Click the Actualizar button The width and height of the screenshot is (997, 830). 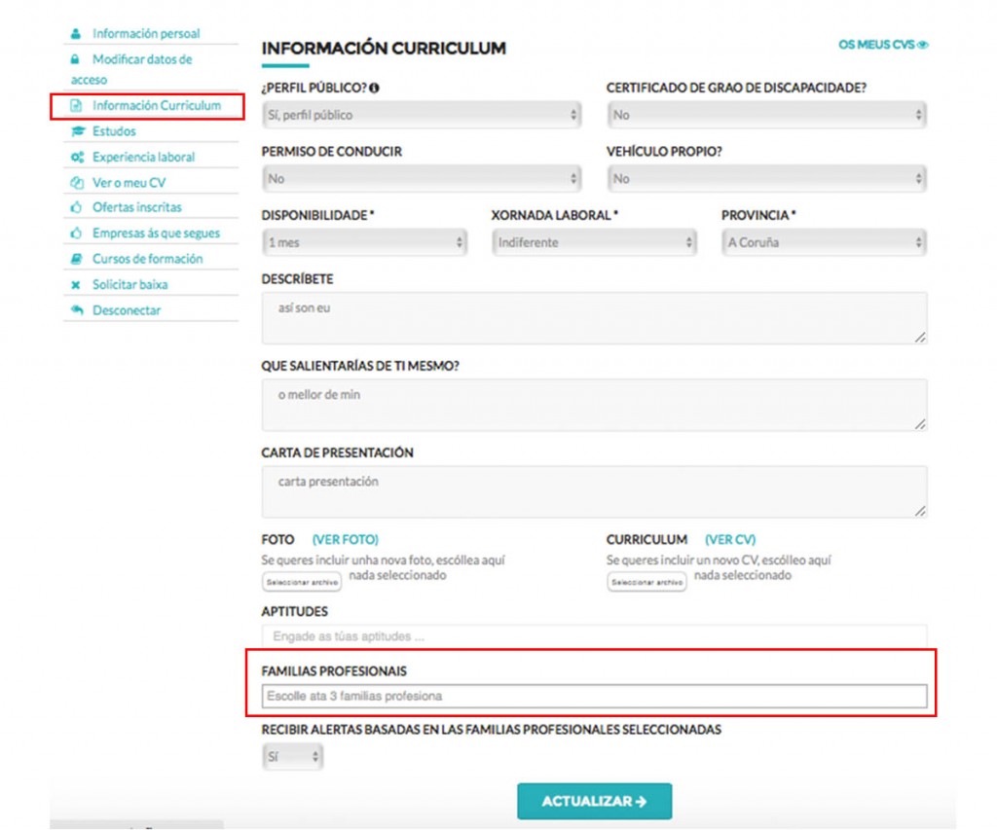coord(595,802)
